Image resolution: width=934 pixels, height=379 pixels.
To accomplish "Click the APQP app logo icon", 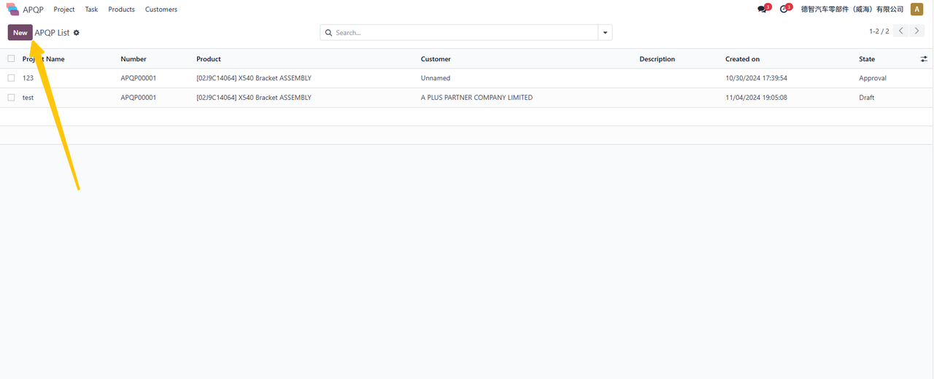I will tap(13, 9).
